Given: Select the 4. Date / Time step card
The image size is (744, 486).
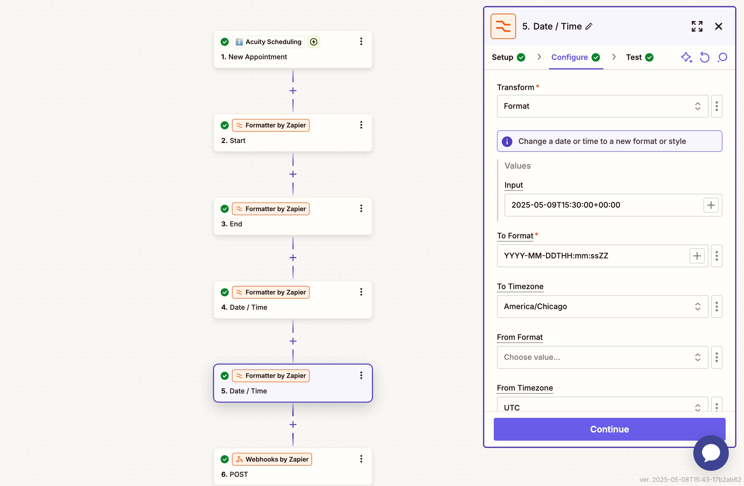Looking at the screenshot, I should 293,300.
